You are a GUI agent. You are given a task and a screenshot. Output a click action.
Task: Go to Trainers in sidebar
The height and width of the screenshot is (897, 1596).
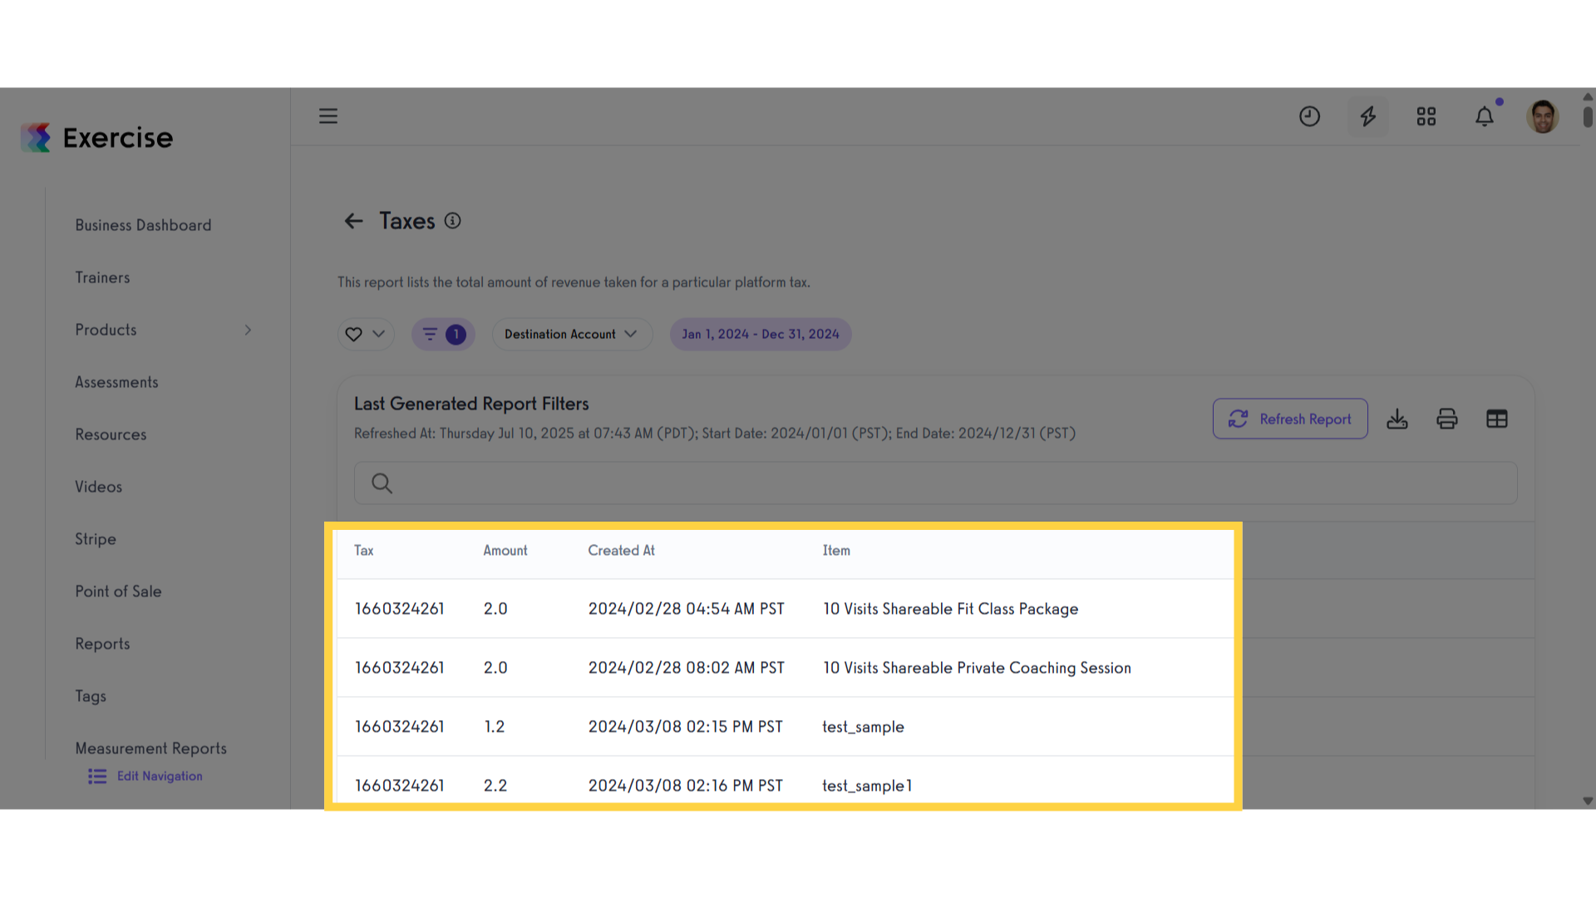102,277
